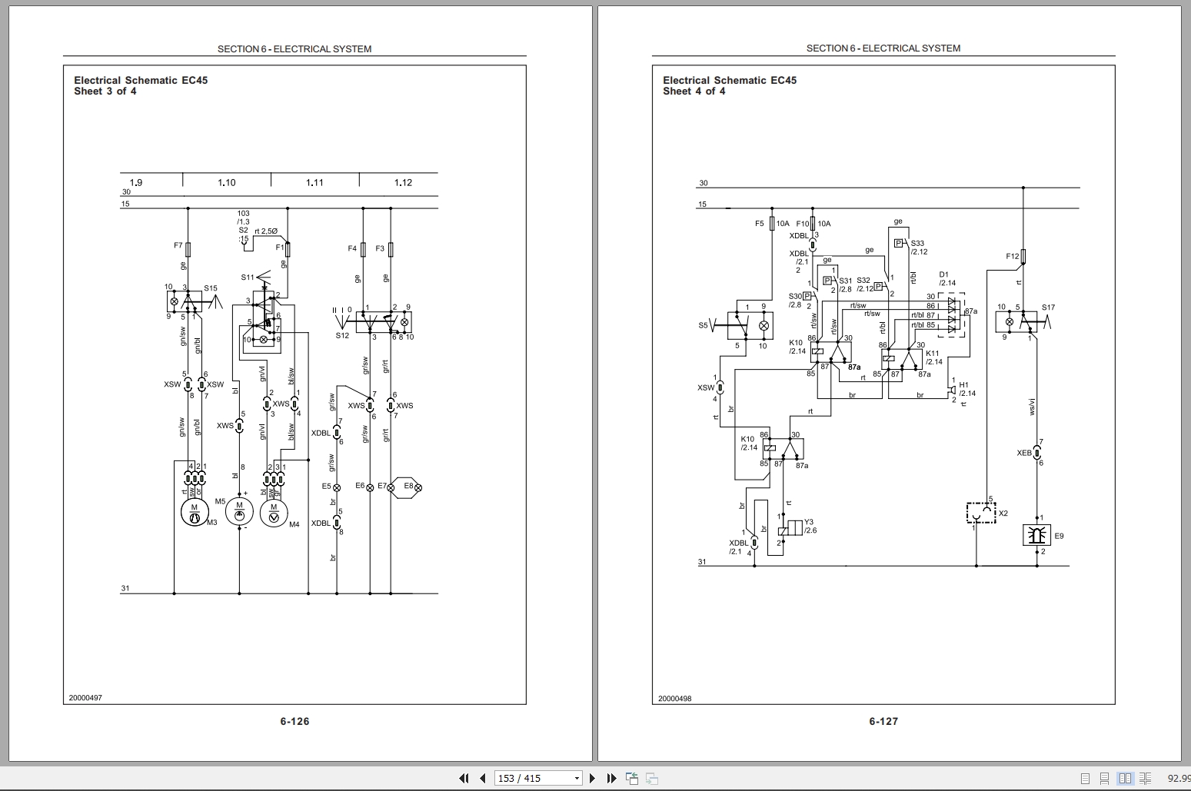Screen dimensions: 1191x791
Task: Return to the previous view
Action: (632, 778)
